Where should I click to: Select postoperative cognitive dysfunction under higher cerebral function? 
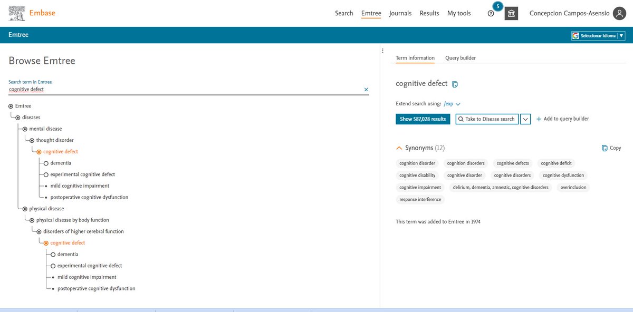tap(97, 289)
